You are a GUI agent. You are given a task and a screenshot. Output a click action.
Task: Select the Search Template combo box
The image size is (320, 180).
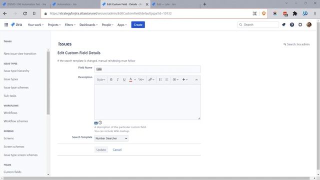click(111, 138)
